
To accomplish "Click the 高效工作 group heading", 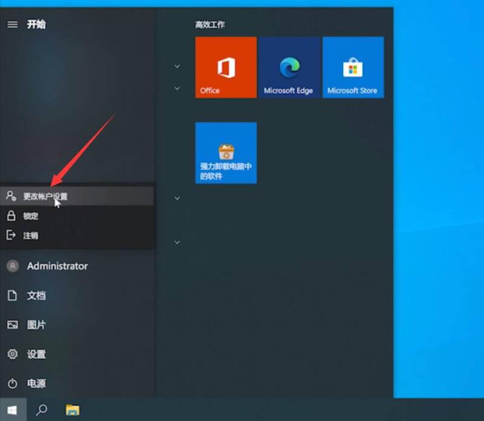I will click(x=210, y=25).
